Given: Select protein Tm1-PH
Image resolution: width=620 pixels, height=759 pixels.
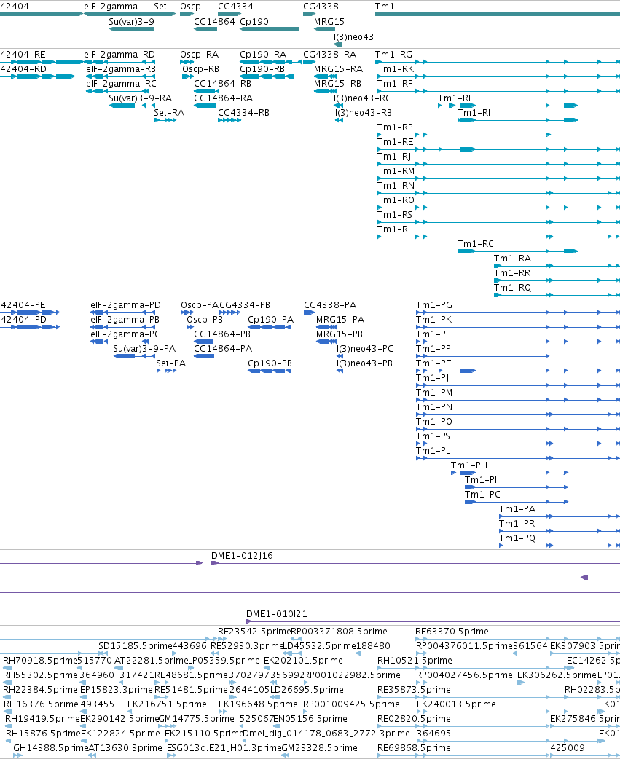Looking at the screenshot, I should pos(469,465).
